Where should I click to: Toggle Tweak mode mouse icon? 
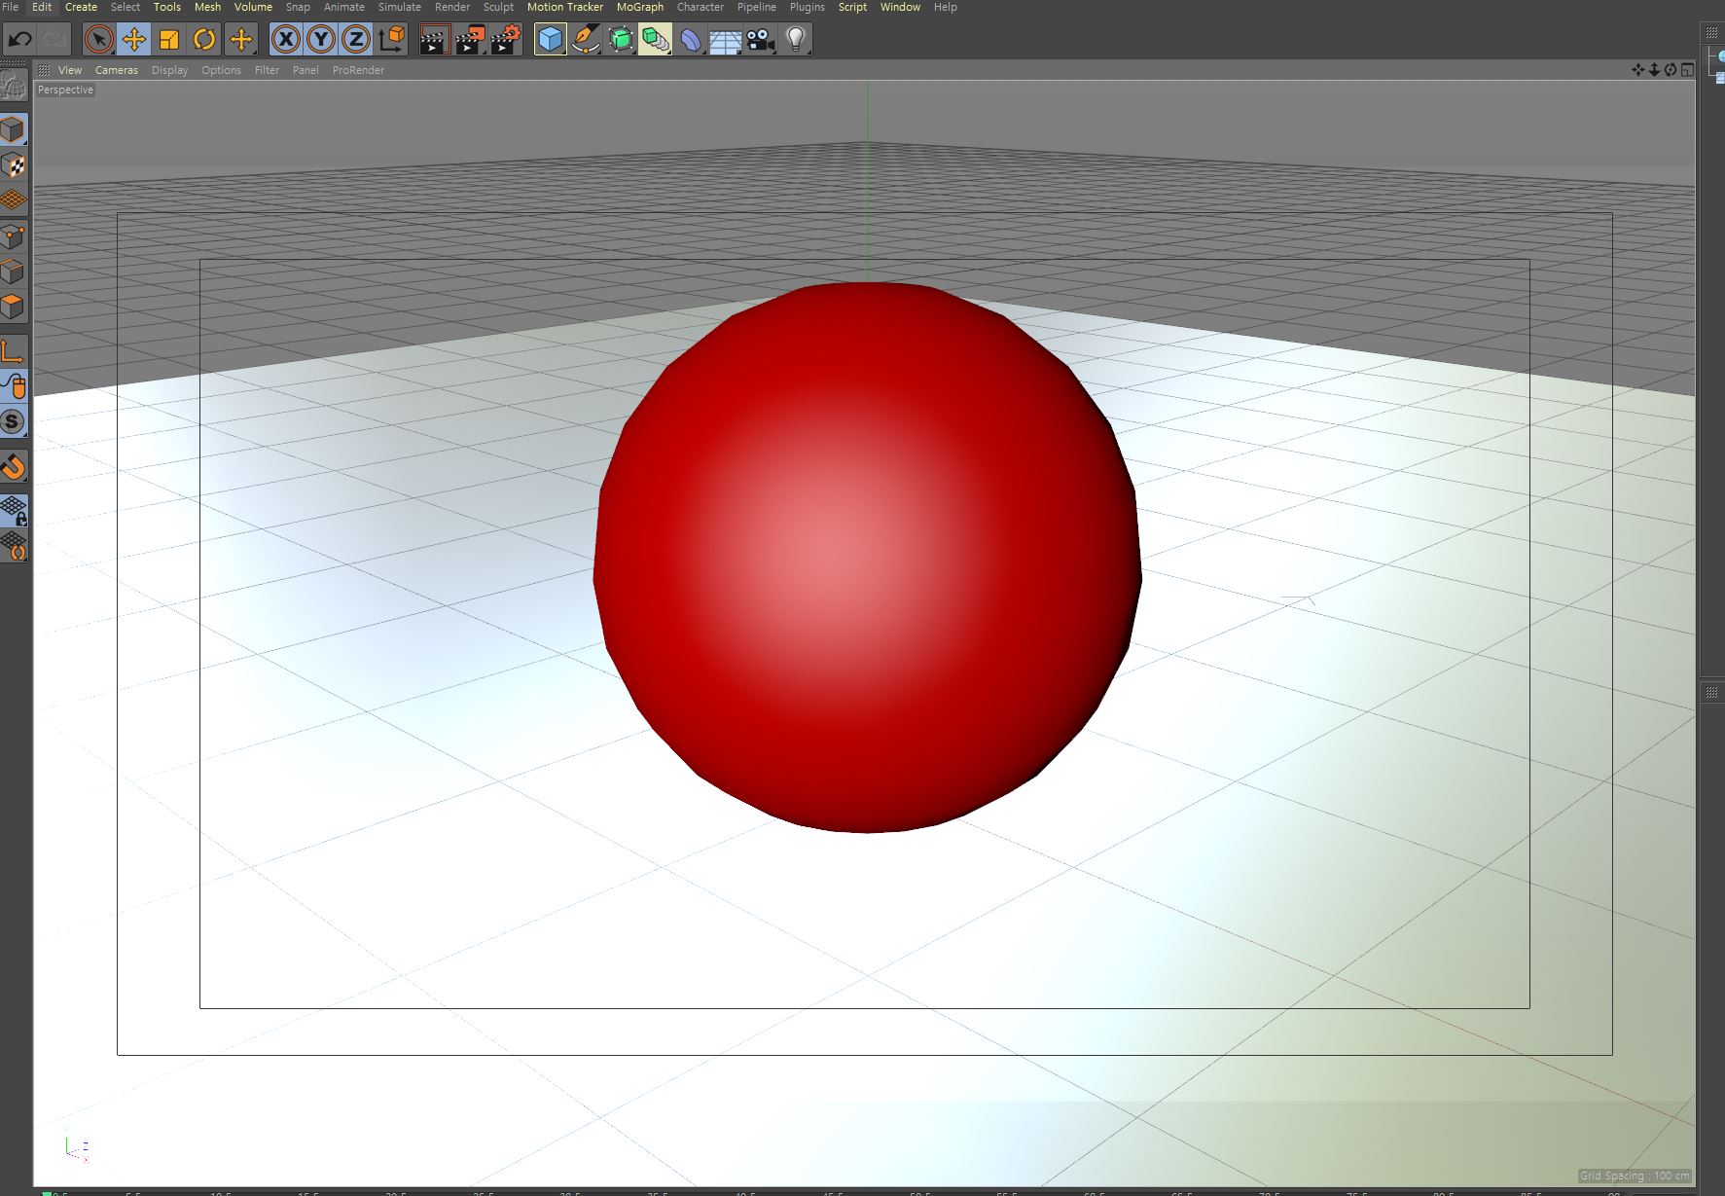pos(14,386)
